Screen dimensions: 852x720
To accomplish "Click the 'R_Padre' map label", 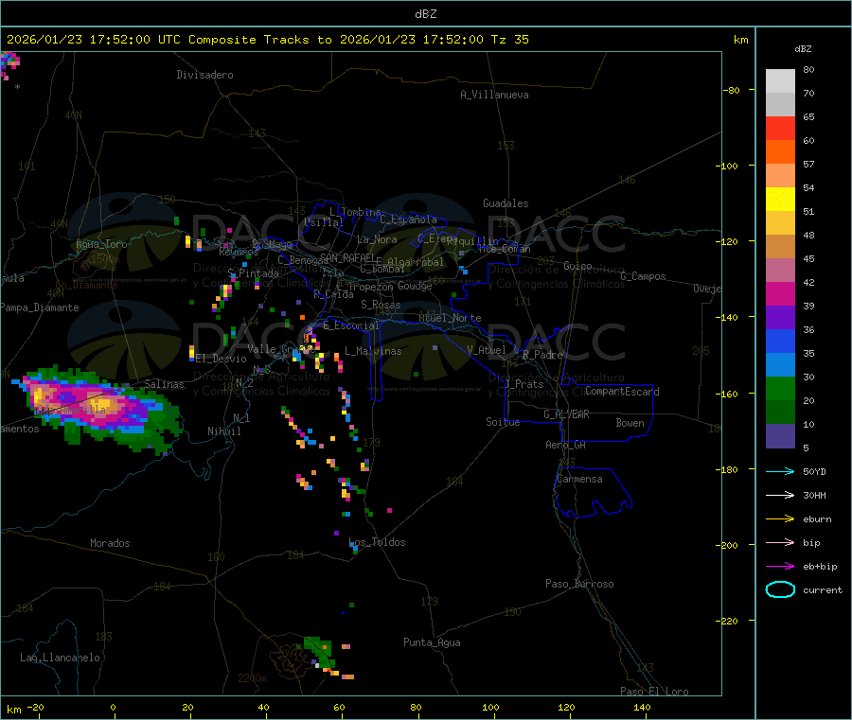I will click(542, 355).
